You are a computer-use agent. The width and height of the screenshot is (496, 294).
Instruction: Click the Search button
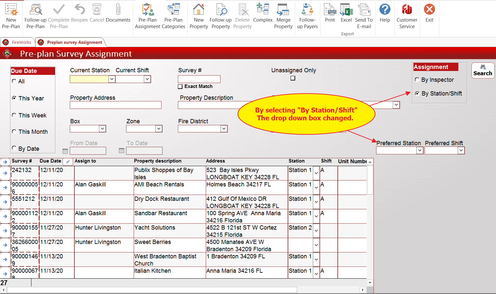483,70
